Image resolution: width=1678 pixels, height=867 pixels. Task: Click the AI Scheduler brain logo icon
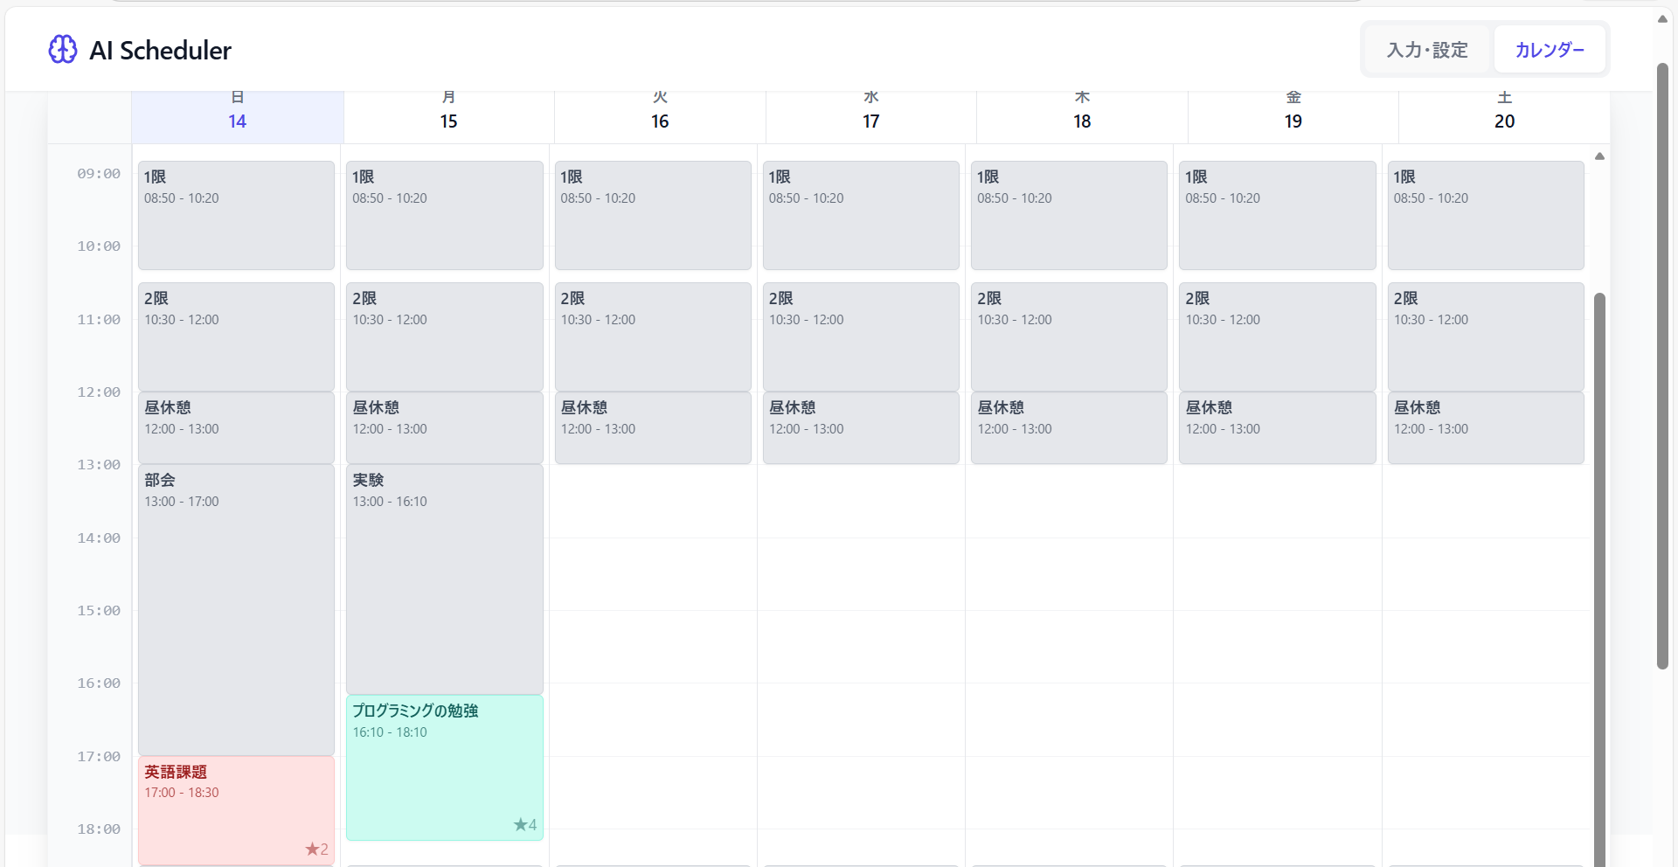[62, 50]
